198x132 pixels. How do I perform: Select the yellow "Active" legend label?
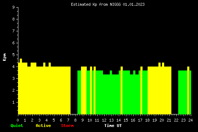pos(43,126)
